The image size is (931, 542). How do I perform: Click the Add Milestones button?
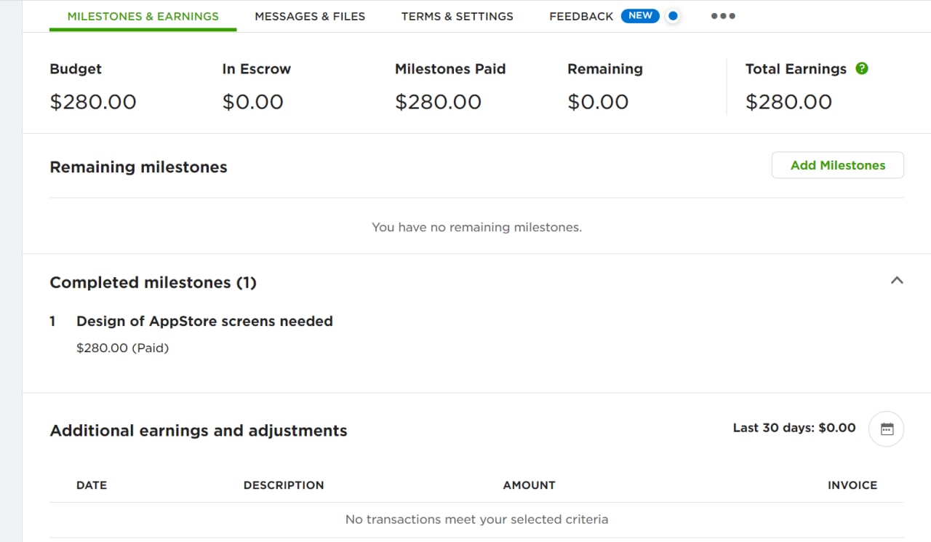pos(838,165)
